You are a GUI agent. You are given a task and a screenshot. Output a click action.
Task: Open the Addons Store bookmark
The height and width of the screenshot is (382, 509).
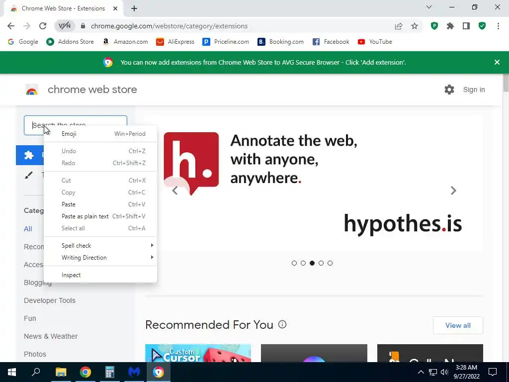pos(70,42)
